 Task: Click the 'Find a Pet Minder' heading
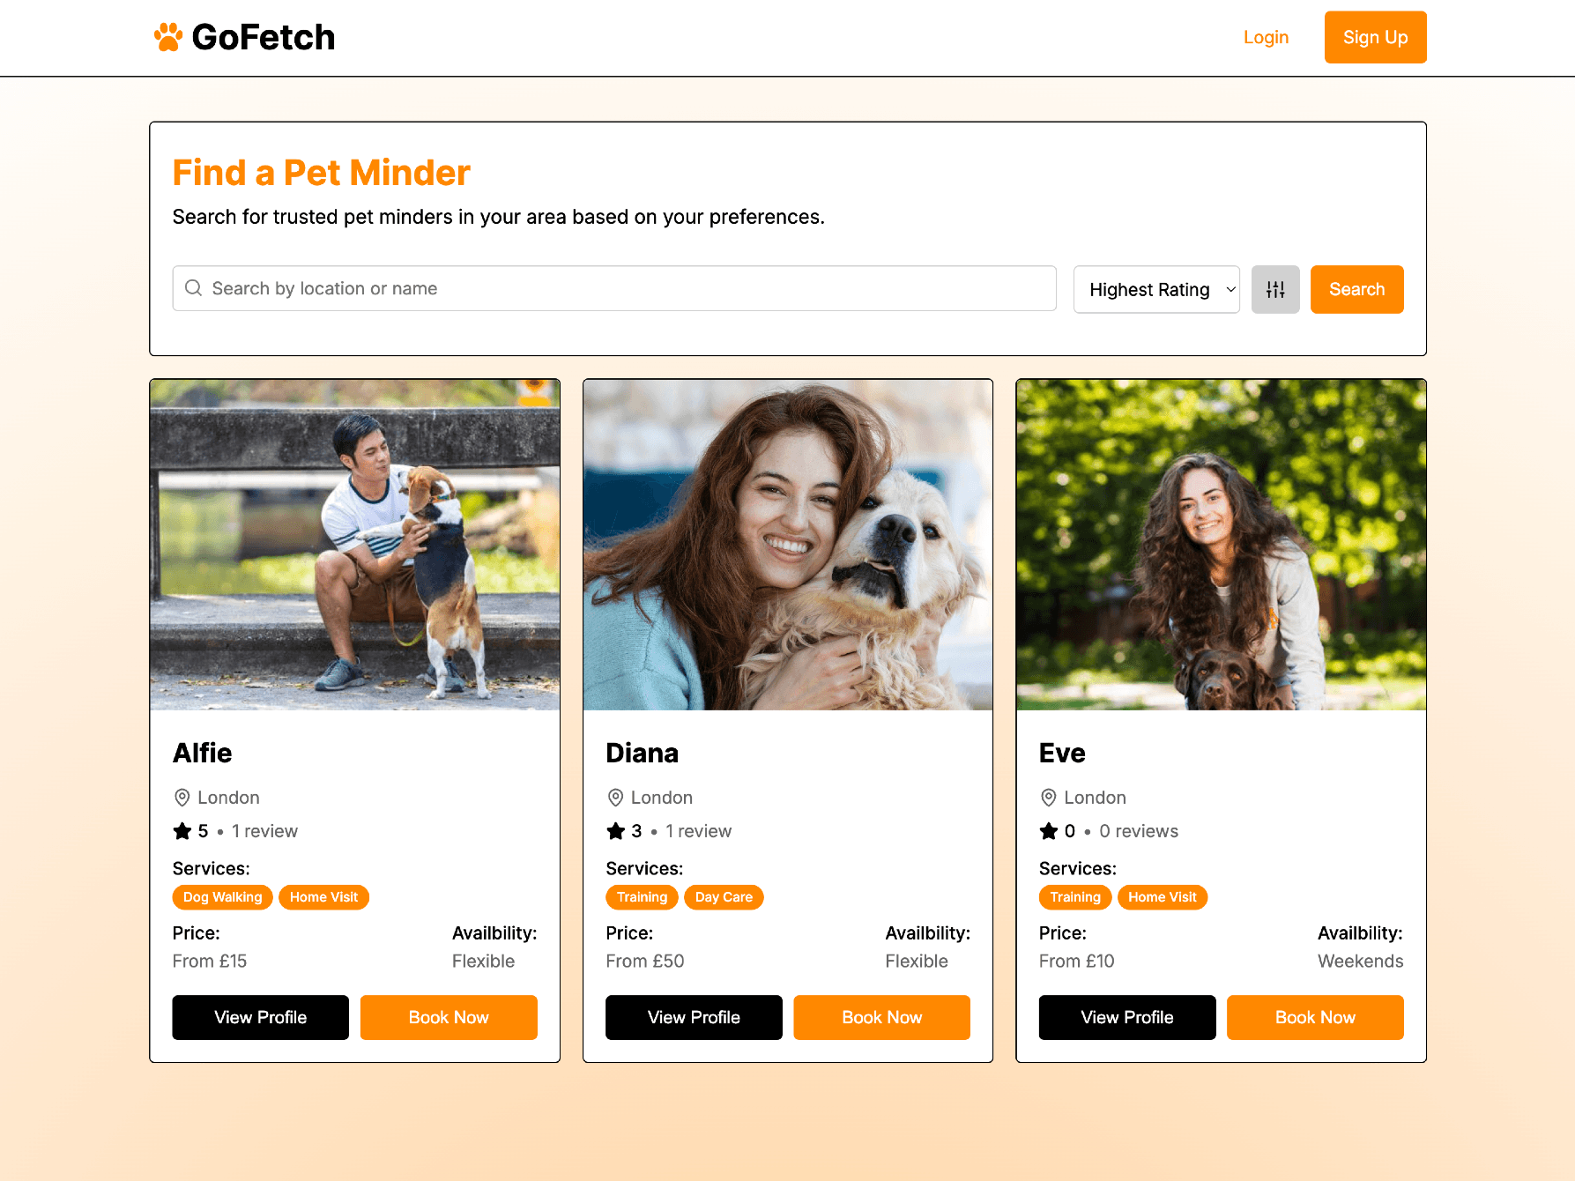[x=322, y=173]
